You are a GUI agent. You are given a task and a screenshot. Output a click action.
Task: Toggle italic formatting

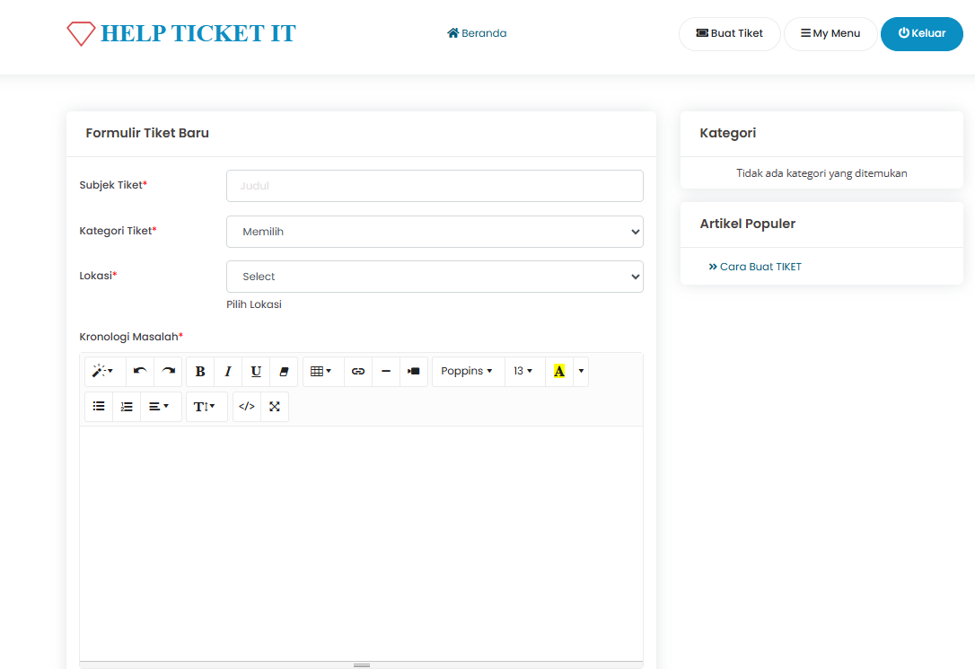228,371
